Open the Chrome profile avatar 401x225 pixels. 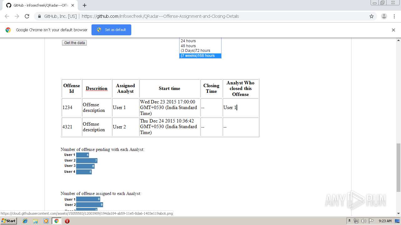pyautogui.click(x=384, y=16)
